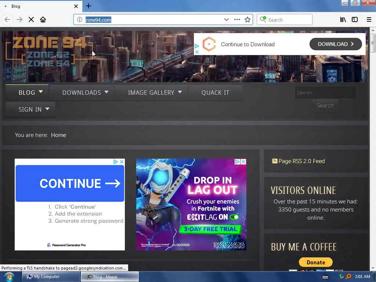This screenshot has height=282, width=376.
Task: Stop page loading with the X button
Action: pos(31,20)
